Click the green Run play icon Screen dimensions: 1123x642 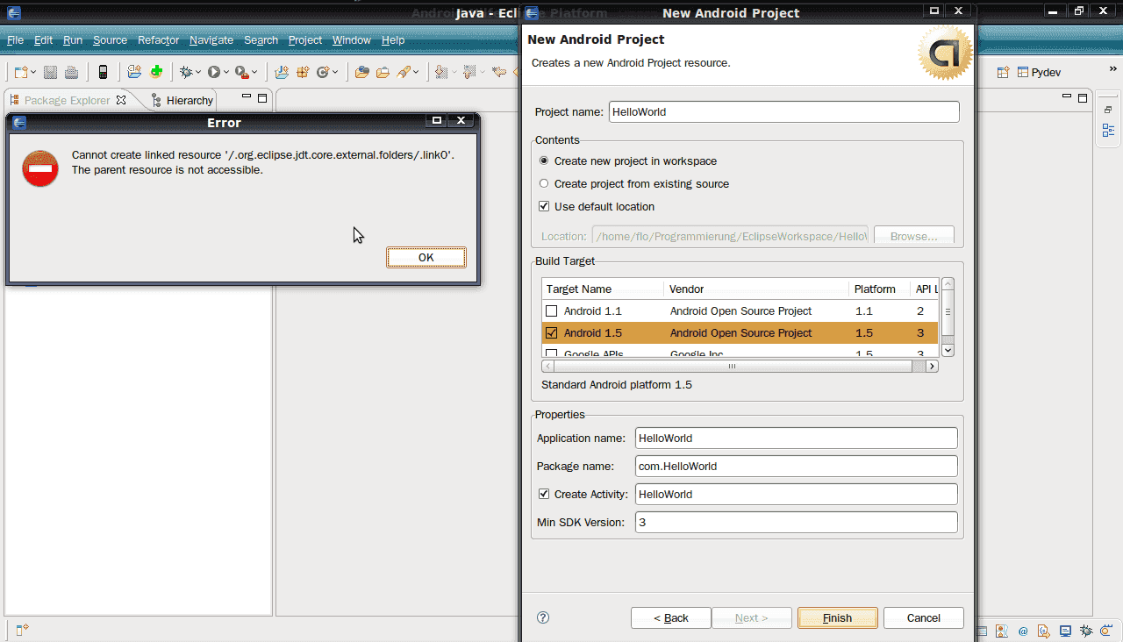(x=213, y=72)
